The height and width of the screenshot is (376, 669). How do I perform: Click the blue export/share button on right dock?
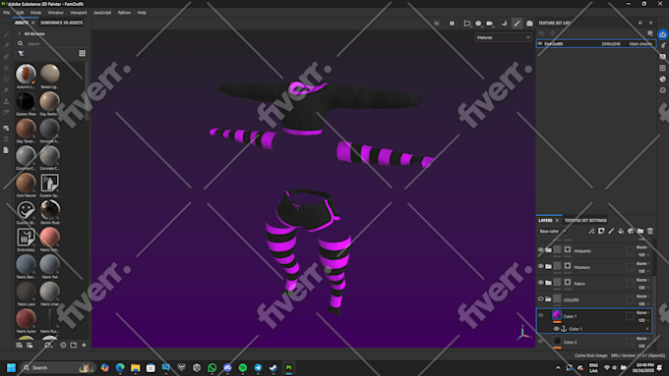pos(662,34)
